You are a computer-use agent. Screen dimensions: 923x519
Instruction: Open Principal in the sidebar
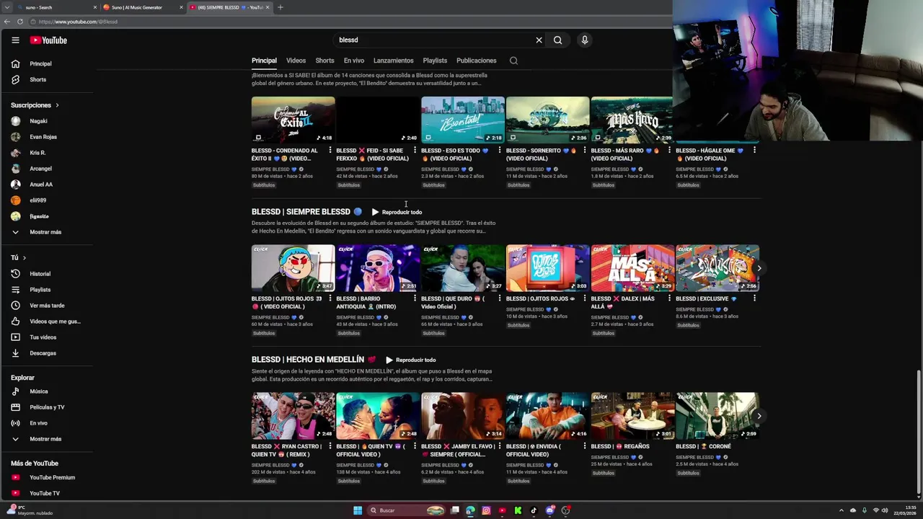coord(40,63)
